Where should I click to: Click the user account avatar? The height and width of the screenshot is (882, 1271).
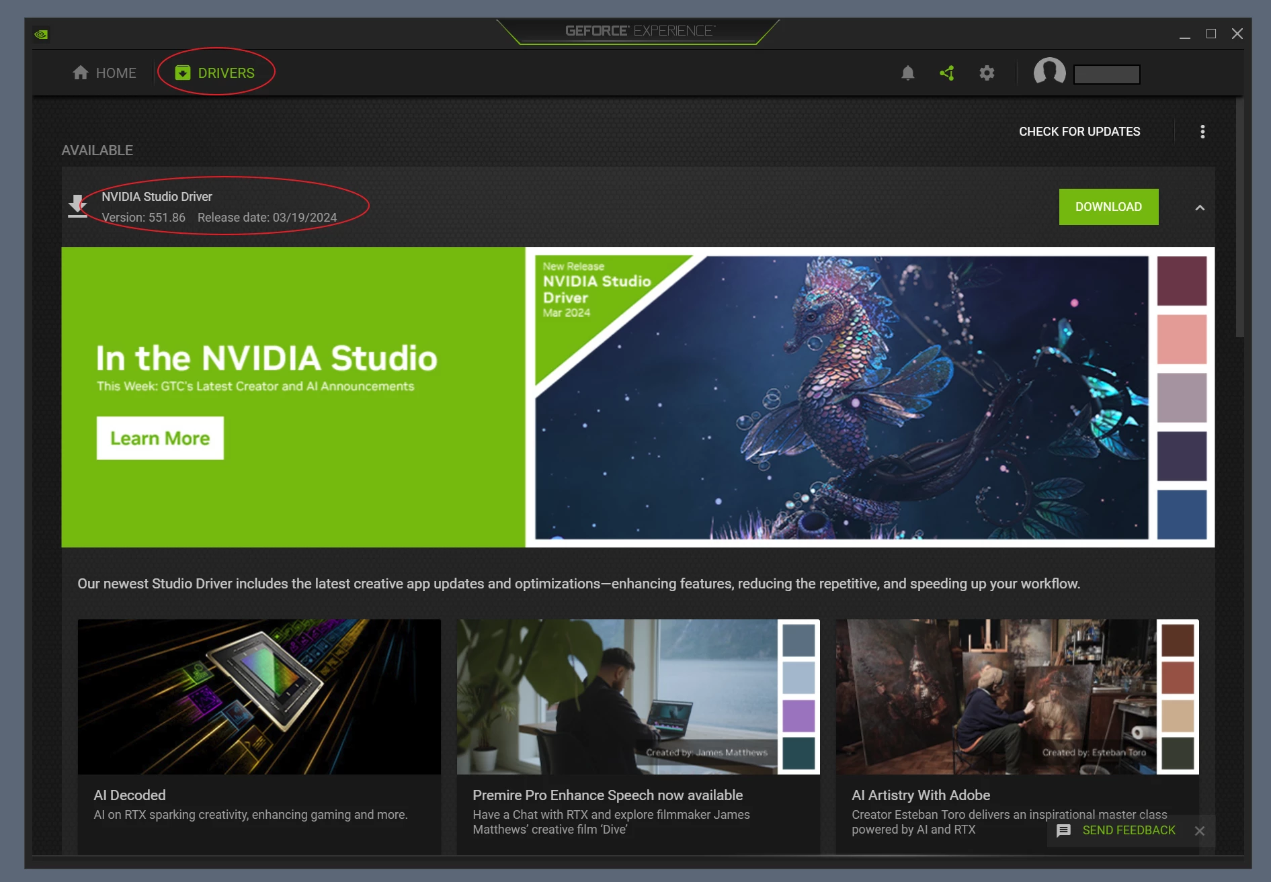tap(1049, 71)
